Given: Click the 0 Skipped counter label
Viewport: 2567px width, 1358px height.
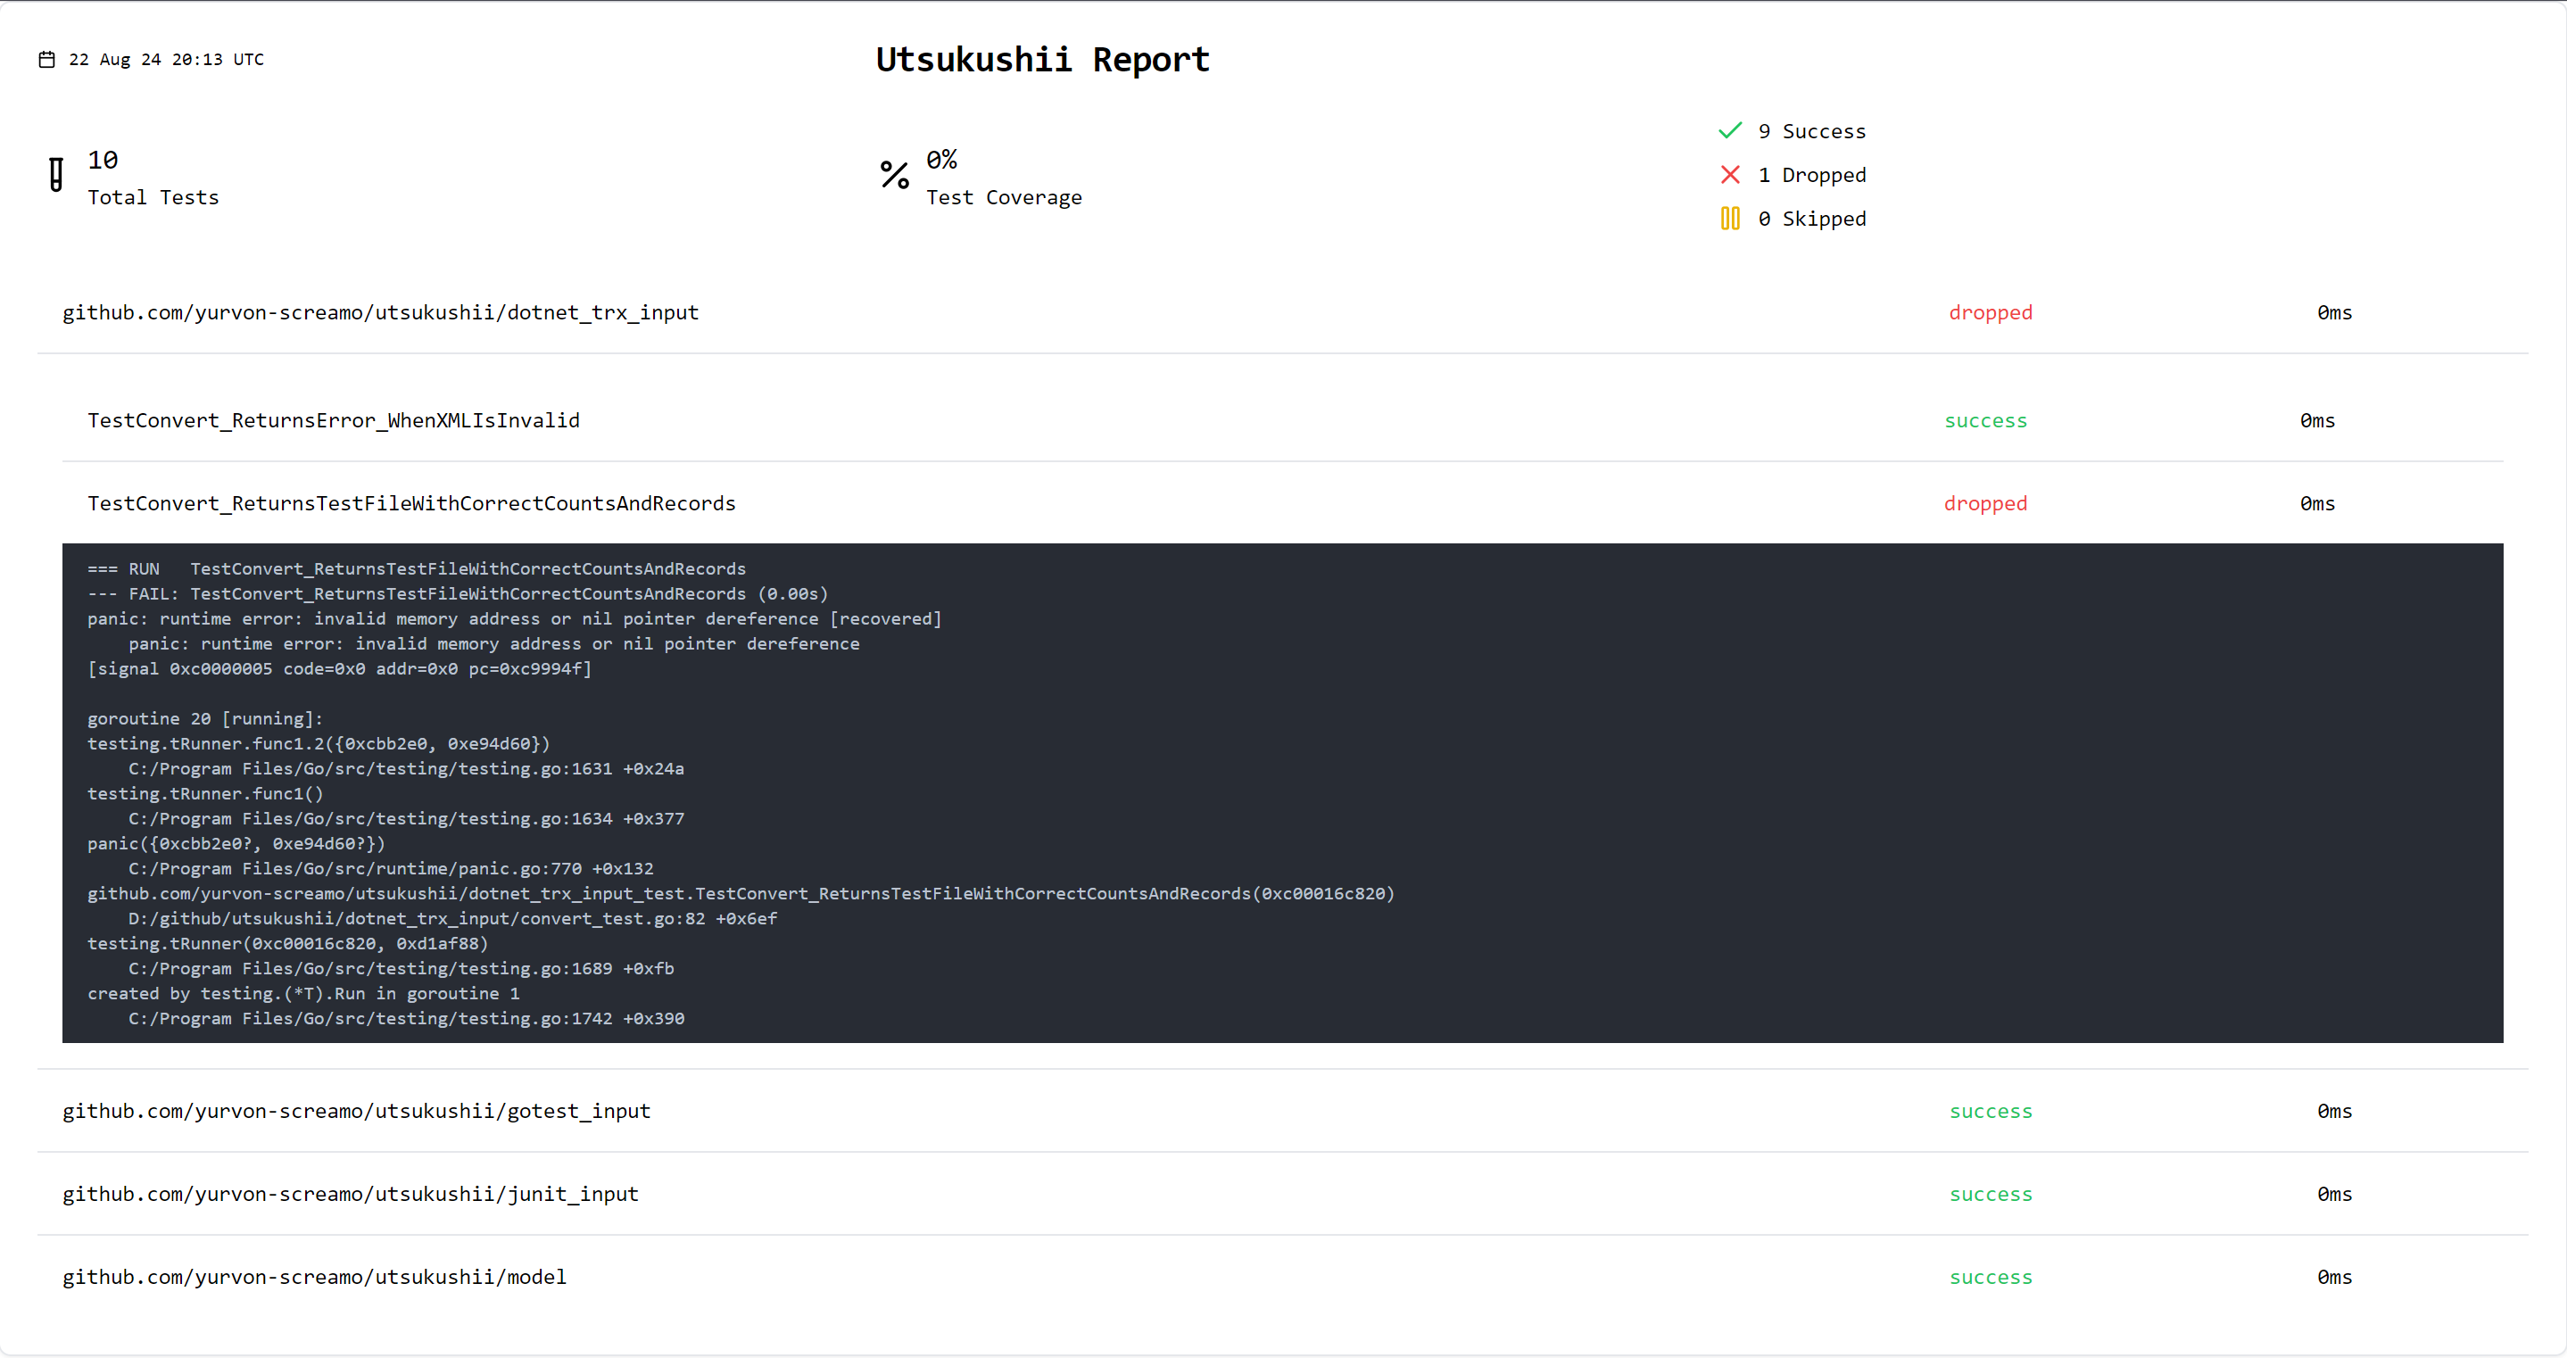Looking at the screenshot, I should point(1811,219).
